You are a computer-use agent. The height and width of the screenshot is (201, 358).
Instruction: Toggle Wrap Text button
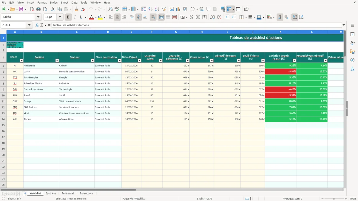[153, 17]
